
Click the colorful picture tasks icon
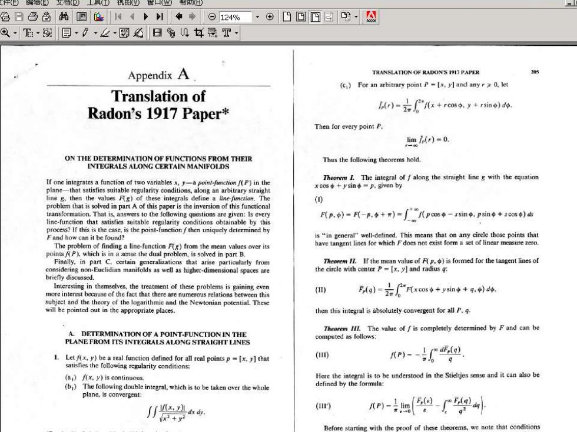(x=99, y=16)
